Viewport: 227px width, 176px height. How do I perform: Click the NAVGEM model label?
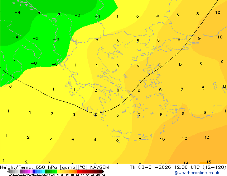pyautogui.click(x=100, y=167)
